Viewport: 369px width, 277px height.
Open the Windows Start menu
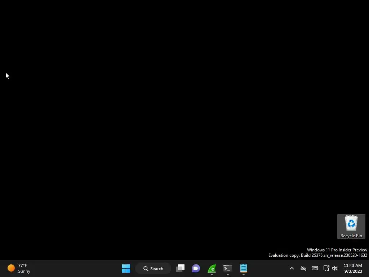126,268
